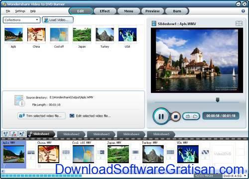Click the Load Video button

(x=58, y=20)
